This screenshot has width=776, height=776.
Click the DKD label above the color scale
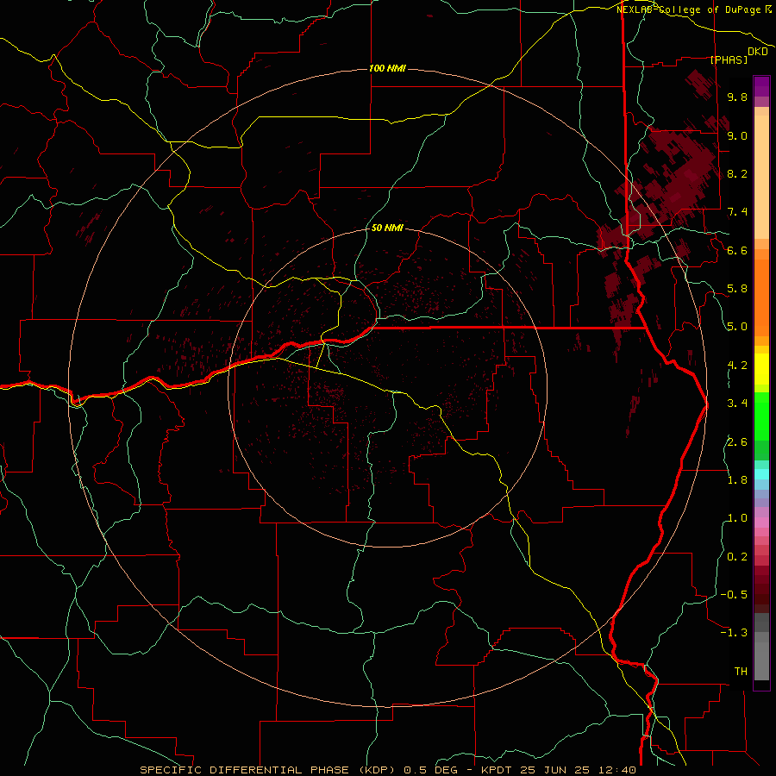[758, 52]
